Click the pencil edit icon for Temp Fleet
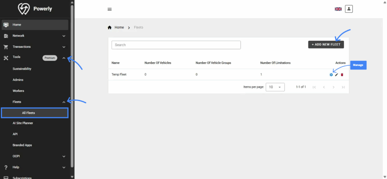Image resolution: width=387 pixels, height=179 pixels. (x=336, y=75)
